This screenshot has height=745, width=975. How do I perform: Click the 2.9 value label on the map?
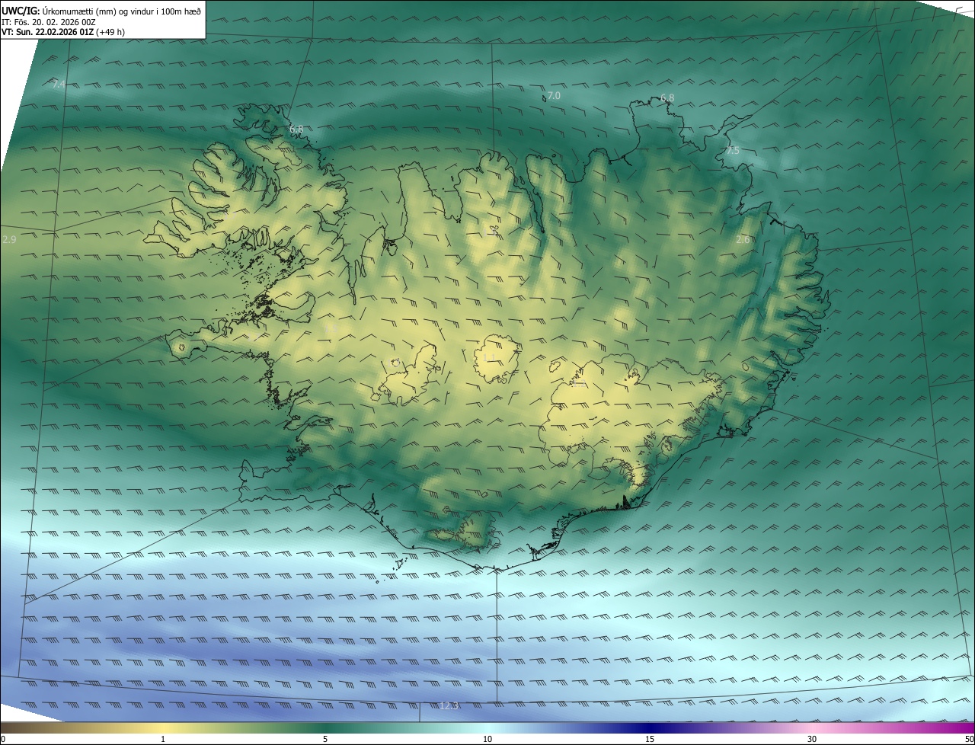[x=9, y=239]
